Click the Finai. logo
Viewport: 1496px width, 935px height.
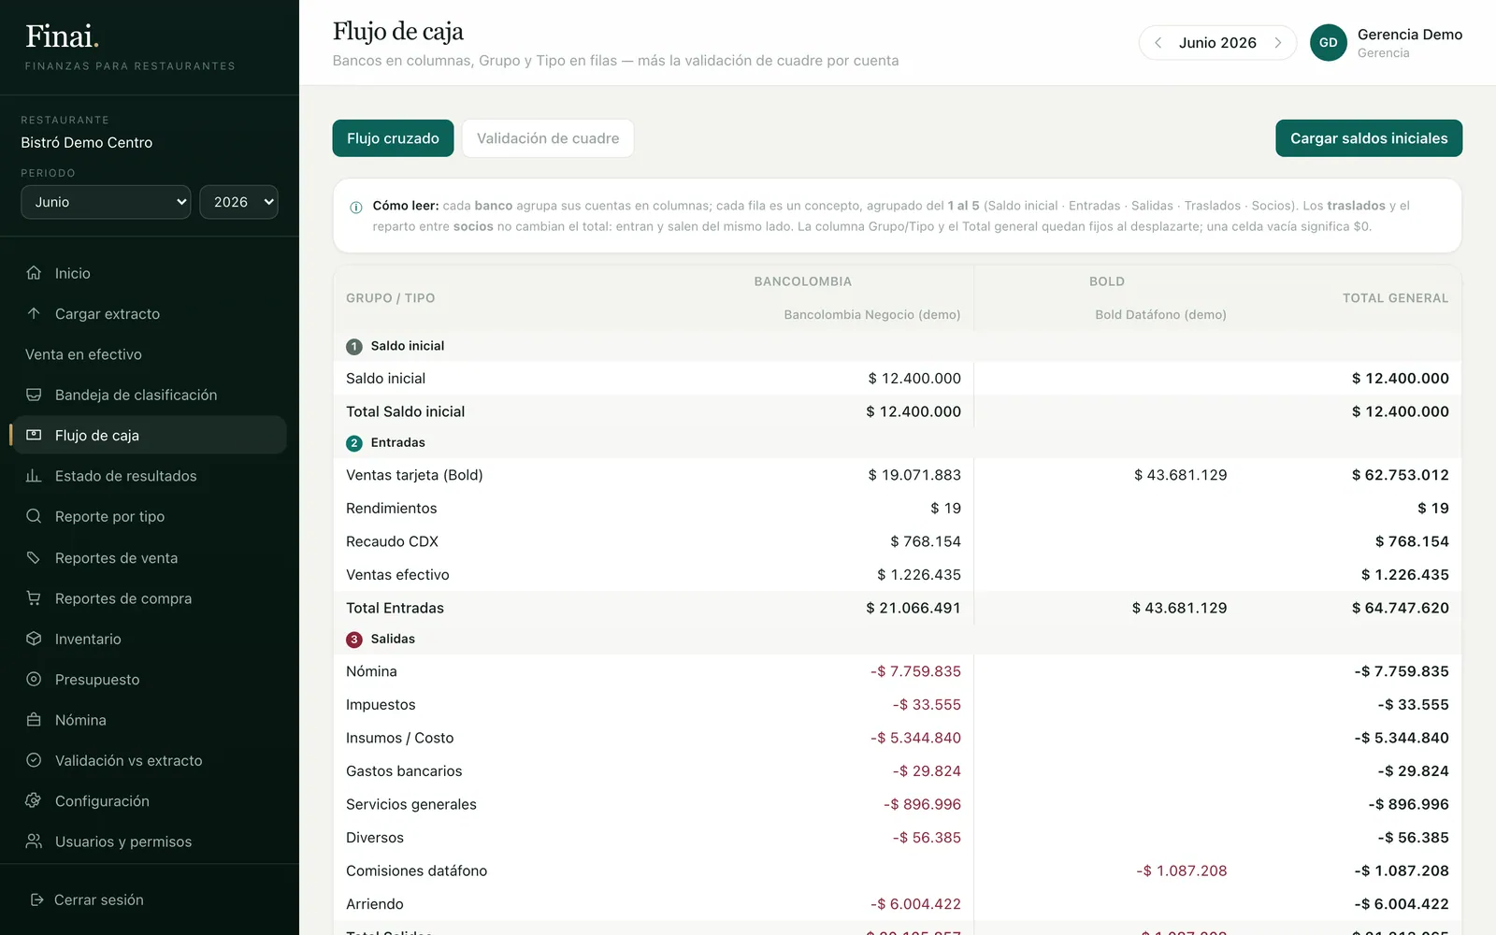(x=62, y=36)
